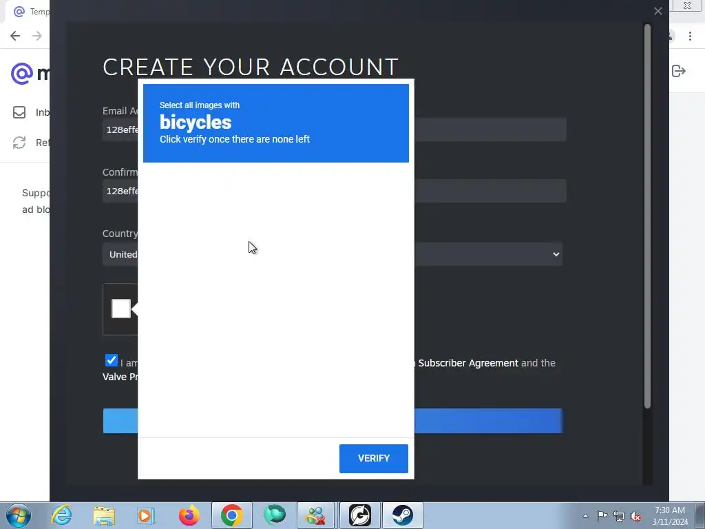The height and width of the screenshot is (529, 705).
Task: Tick the captcha checkbox on the form
Action: (x=121, y=309)
